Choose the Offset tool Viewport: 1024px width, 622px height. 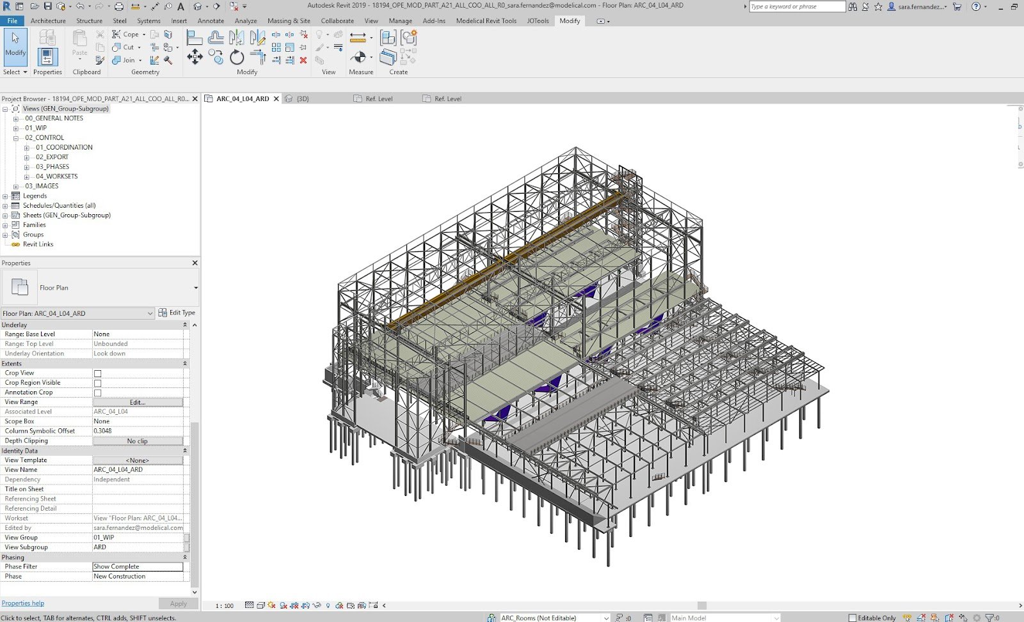tap(216, 38)
